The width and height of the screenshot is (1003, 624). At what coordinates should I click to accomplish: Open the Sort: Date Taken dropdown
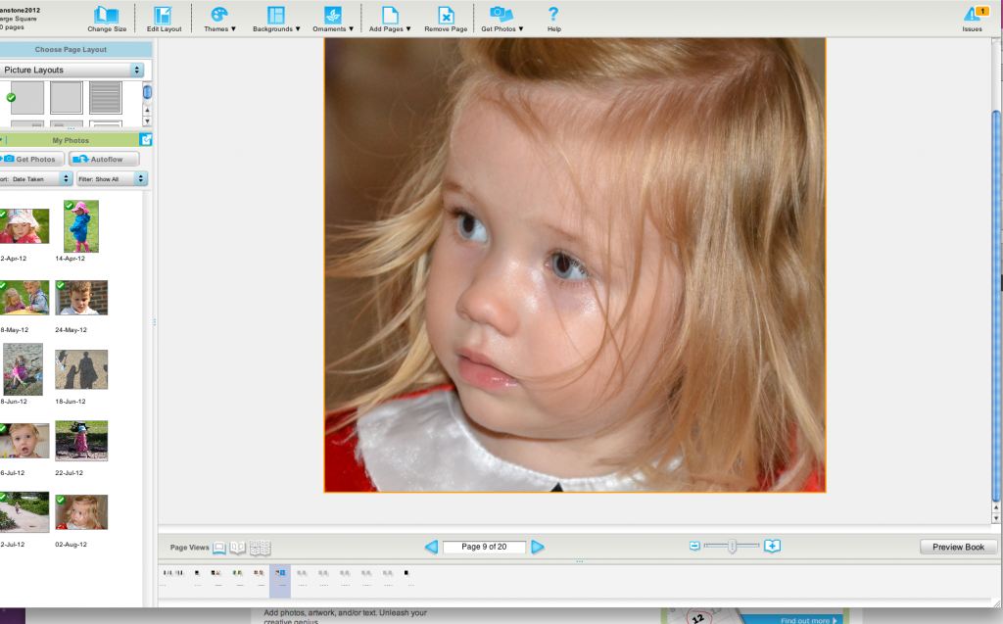click(36, 179)
